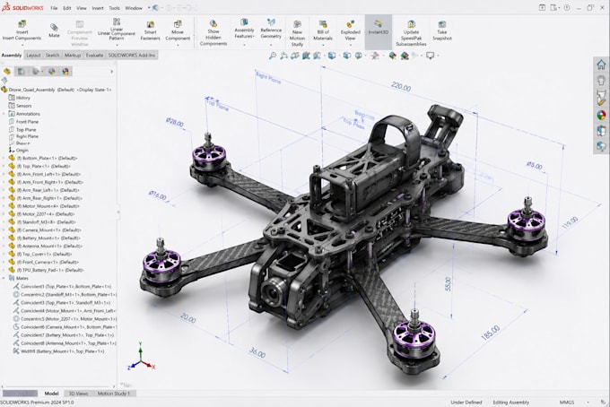
Task: Expand the Annotations folder
Action: pos(4,114)
